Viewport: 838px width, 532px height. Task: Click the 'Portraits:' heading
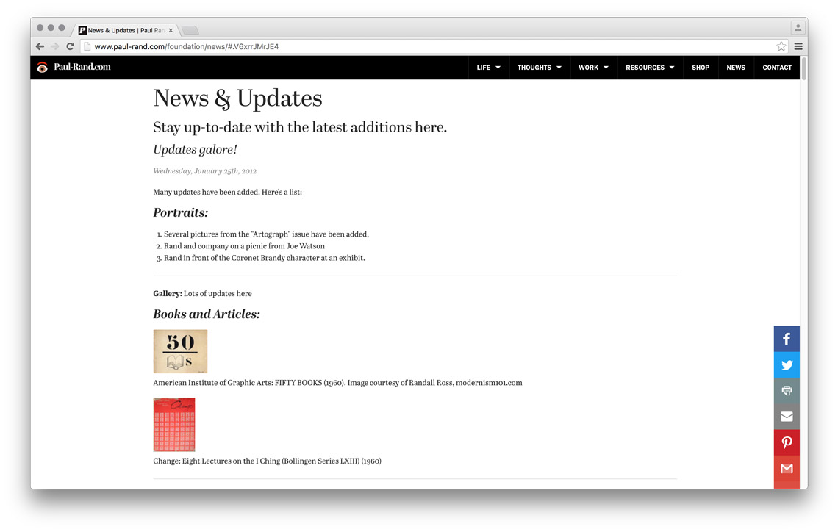(x=181, y=212)
